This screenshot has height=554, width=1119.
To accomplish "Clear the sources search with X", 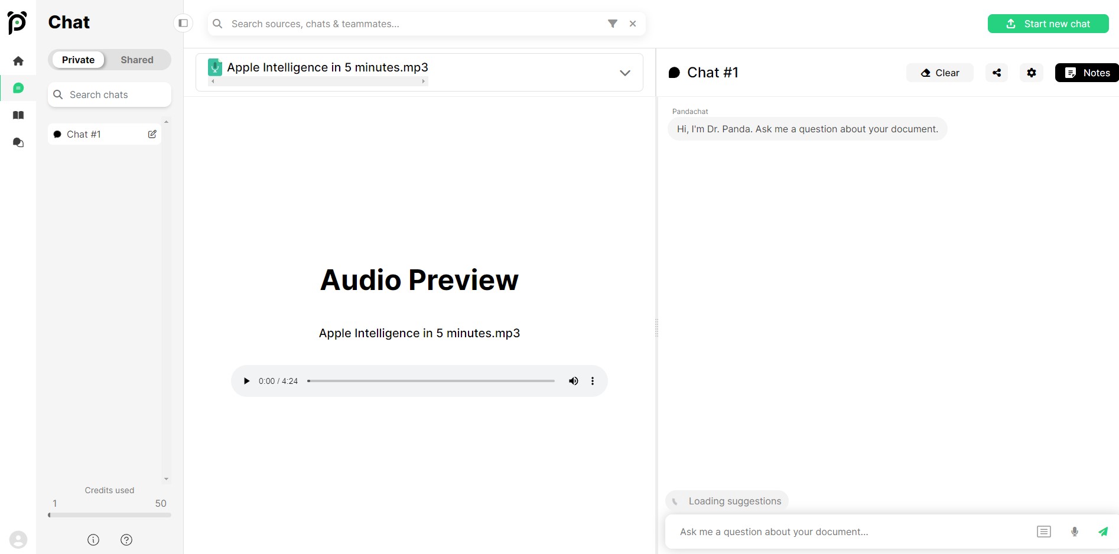I will [x=633, y=24].
